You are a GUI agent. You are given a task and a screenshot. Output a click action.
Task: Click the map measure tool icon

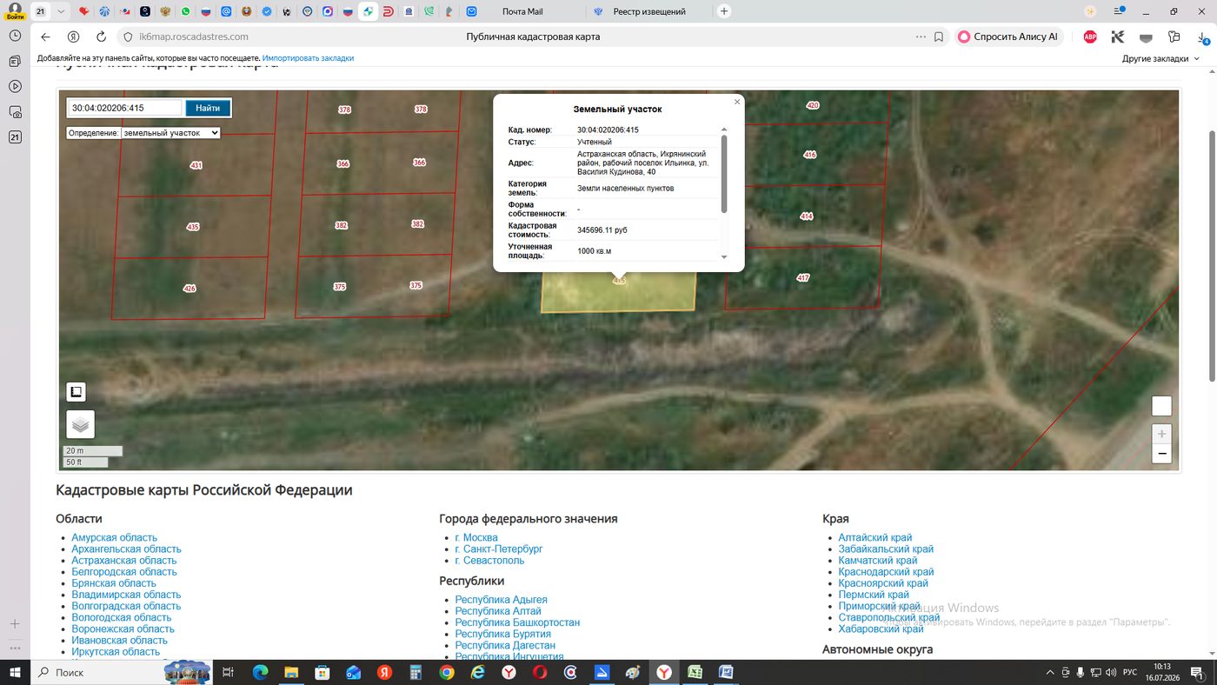coord(76,392)
